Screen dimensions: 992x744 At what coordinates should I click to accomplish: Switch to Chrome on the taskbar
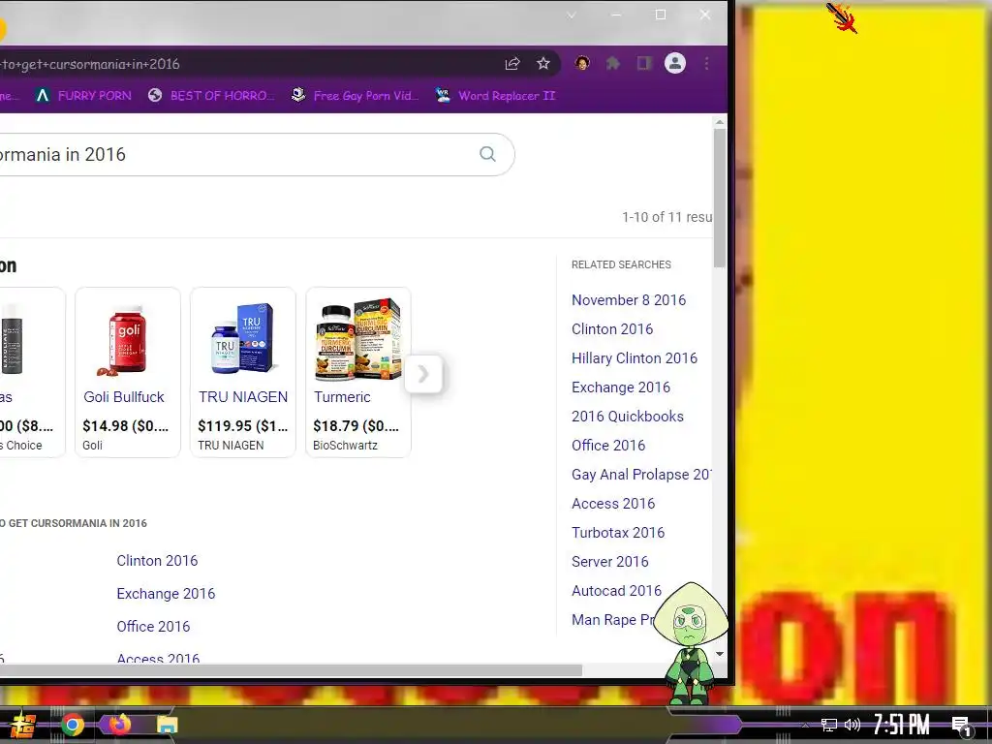(73, 725)
